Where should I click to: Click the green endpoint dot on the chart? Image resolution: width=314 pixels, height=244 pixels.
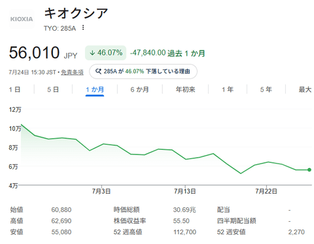pyautogui.click(x=309, y=169)
